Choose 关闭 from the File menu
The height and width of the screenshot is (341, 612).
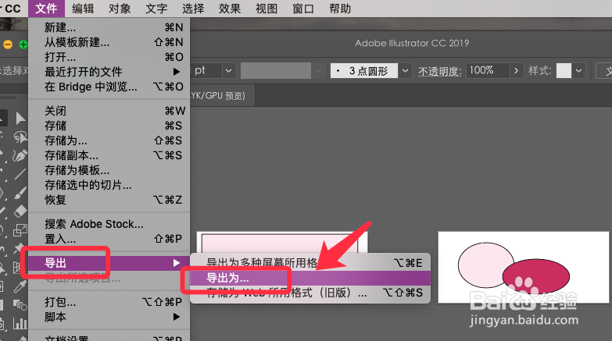[x=109, y=111]
